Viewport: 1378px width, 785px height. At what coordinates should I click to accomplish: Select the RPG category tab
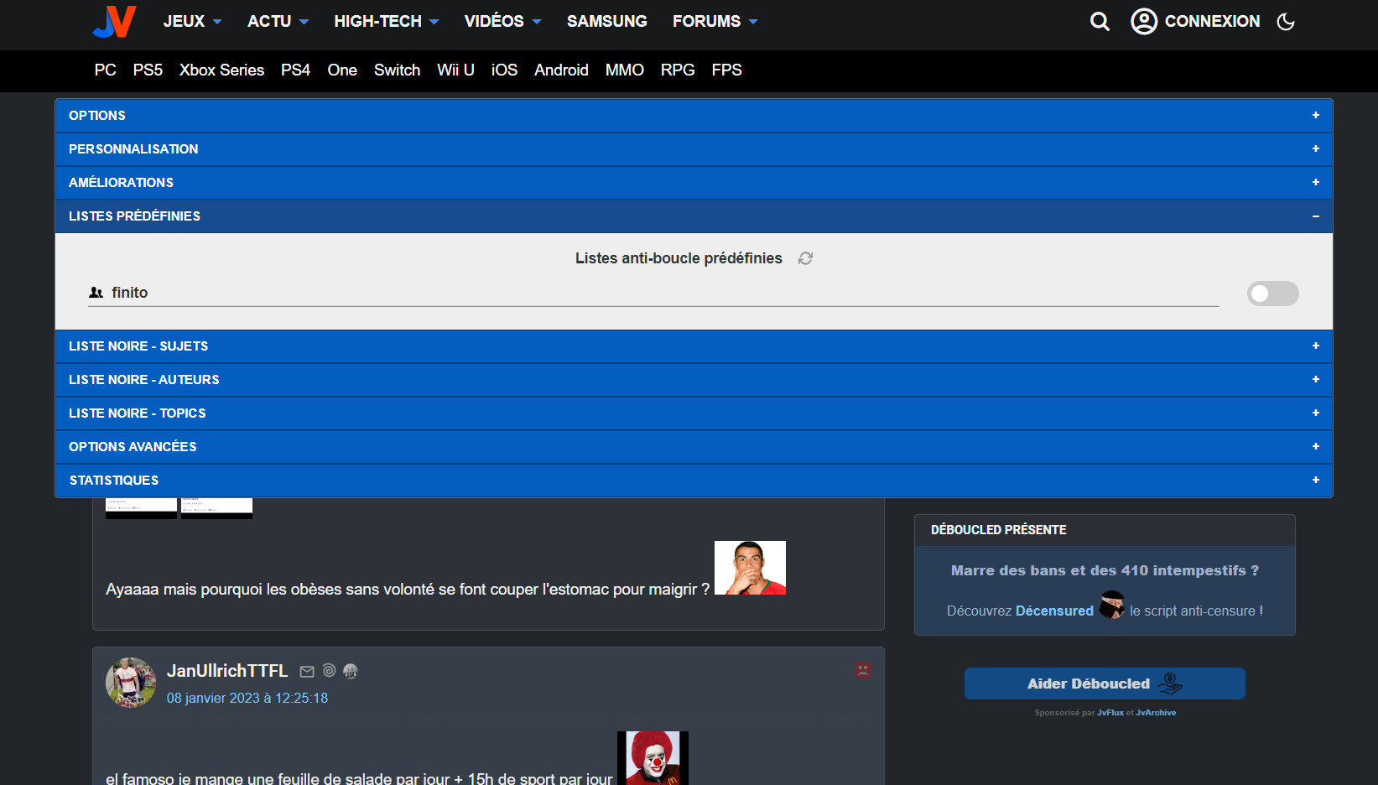[678, 70]
